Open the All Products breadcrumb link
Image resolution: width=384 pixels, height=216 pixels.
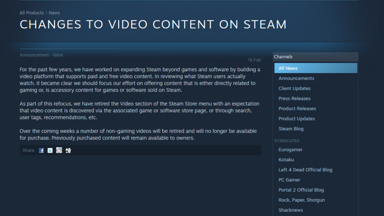pos(31,13)
